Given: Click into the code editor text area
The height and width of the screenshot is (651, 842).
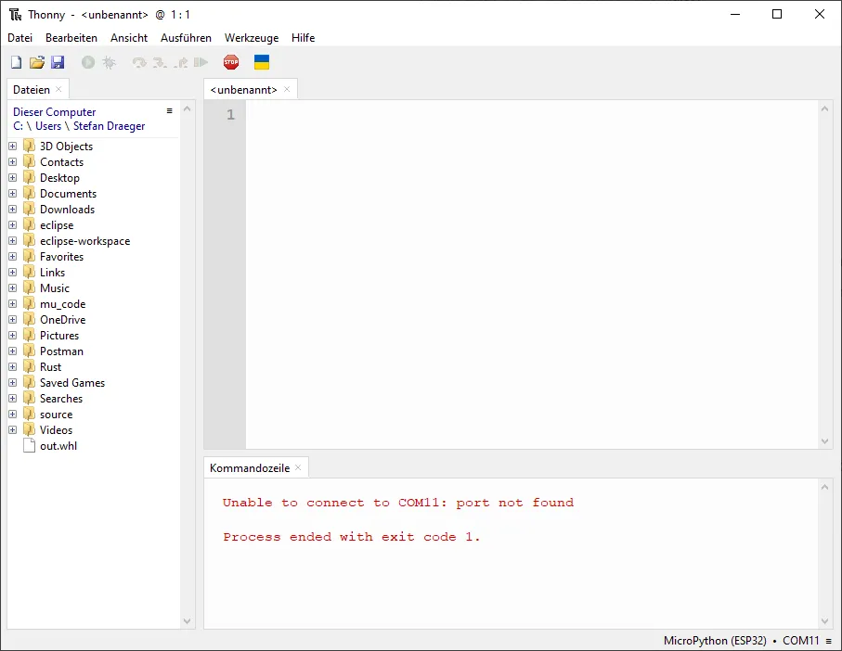Looking at the screenshot, I should point(529,278).
